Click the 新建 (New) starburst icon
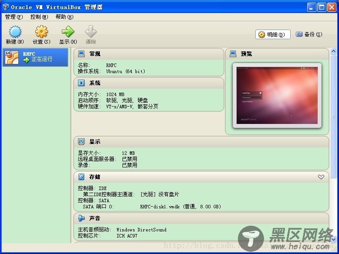The image size is (339, 254). (x=15, y=31)
